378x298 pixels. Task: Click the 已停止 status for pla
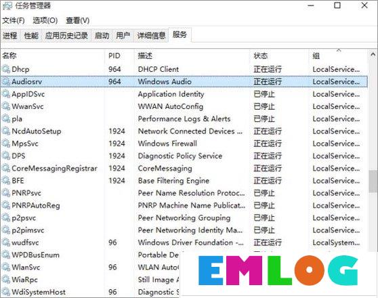tap(264, 119)
